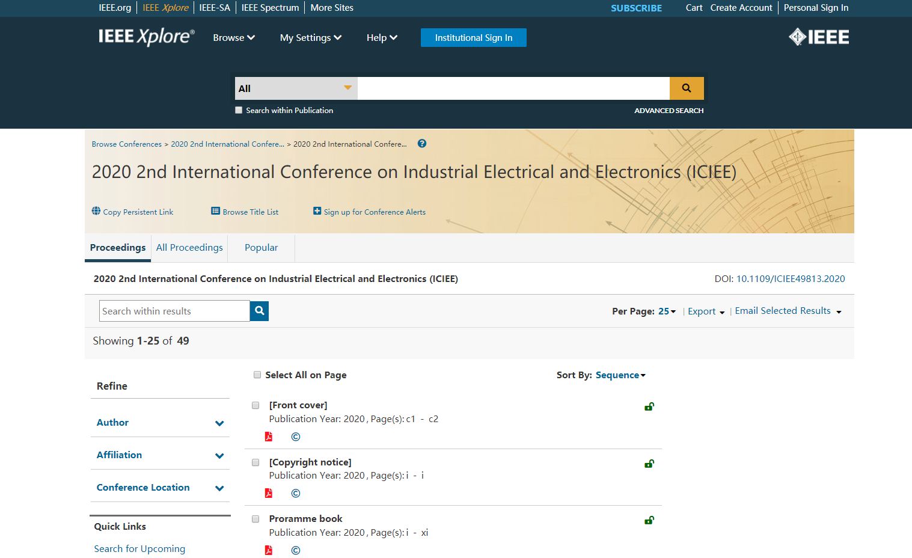Click the help question mark icon
Viewport: 912px width, 558px height.
[422, 144]
